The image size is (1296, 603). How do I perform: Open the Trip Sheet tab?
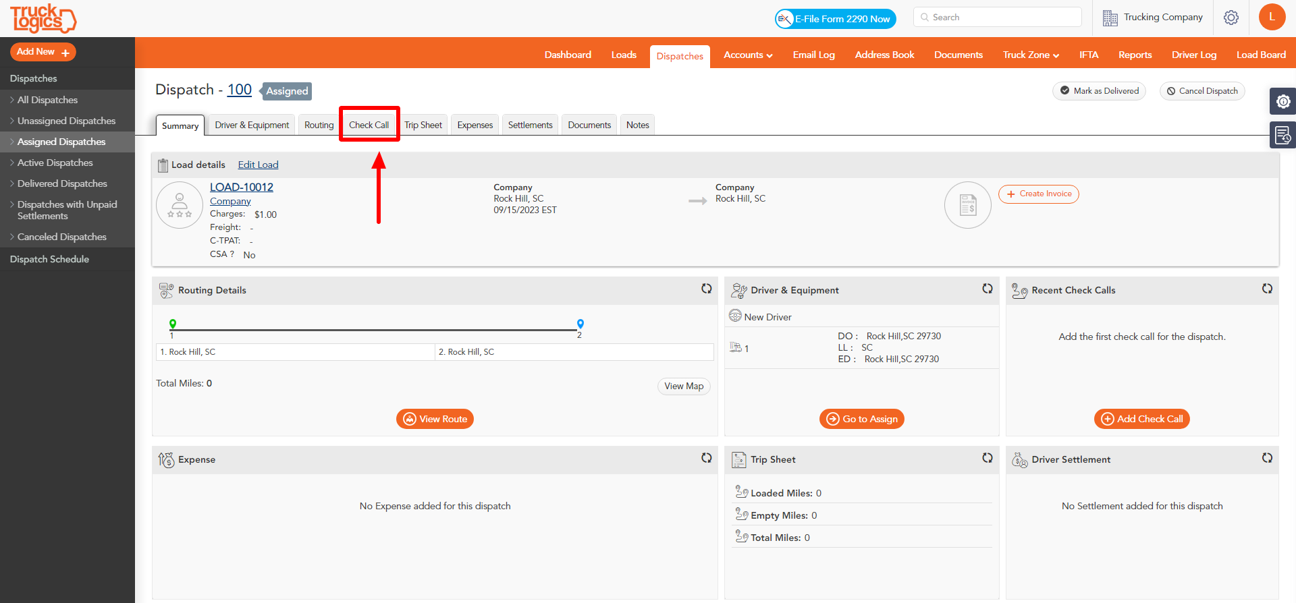click(x=423, y=125)
